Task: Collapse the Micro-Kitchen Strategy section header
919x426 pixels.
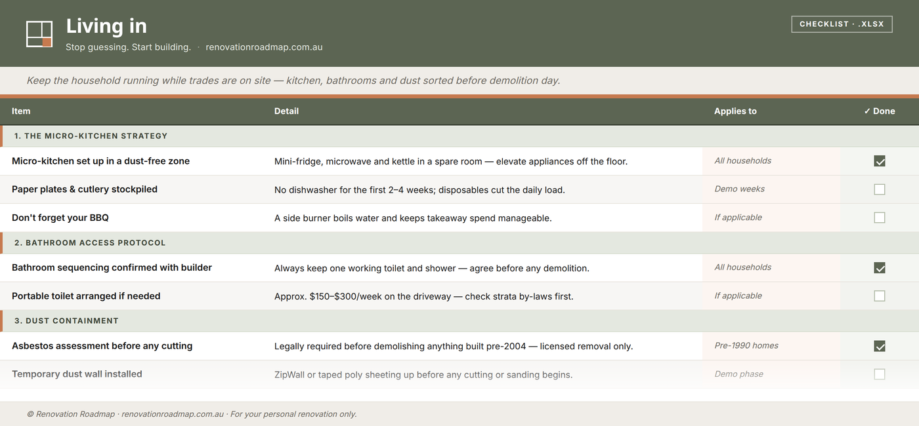Action: [x=460, y=136]
